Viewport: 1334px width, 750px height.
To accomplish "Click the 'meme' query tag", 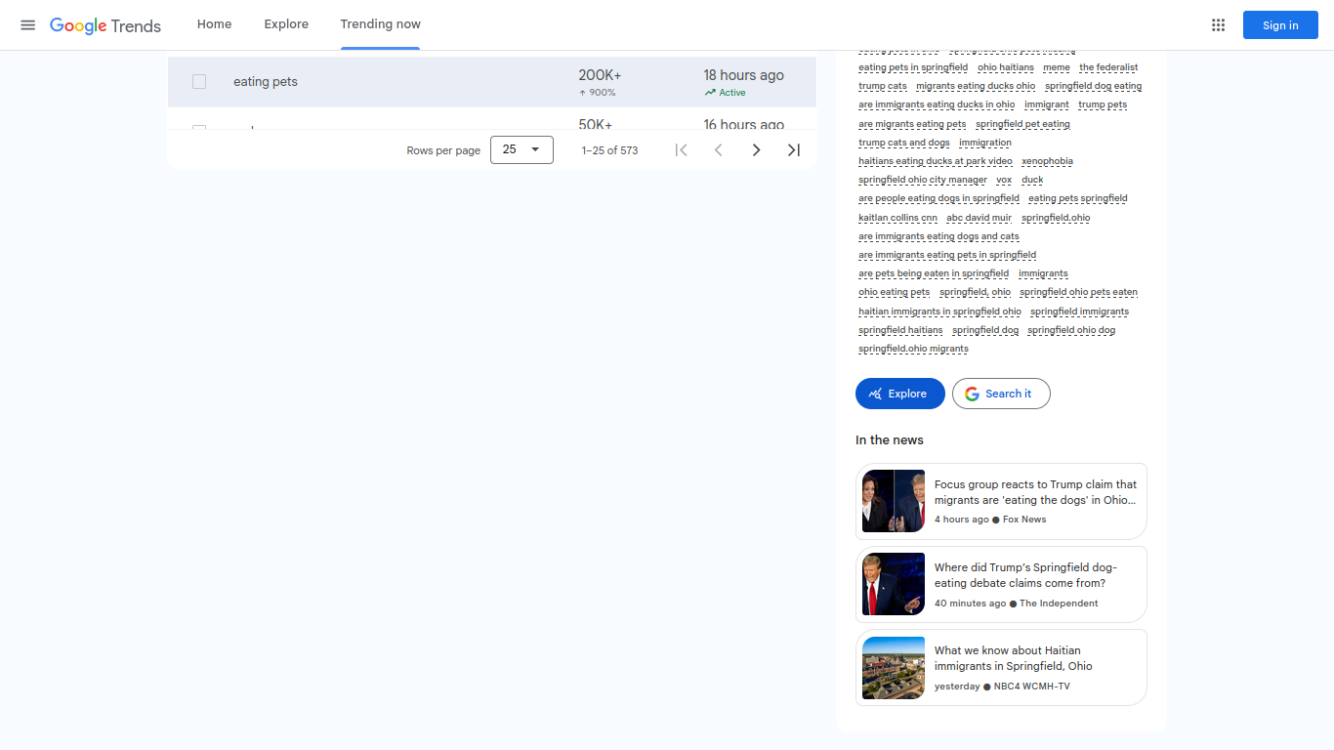I will pos(1057,67).
